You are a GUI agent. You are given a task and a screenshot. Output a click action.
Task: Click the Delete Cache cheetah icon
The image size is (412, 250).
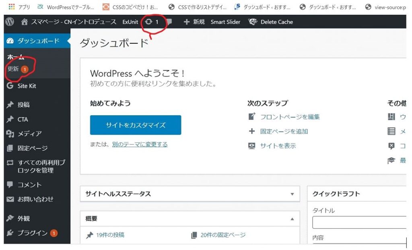click(x=253, y=22)
